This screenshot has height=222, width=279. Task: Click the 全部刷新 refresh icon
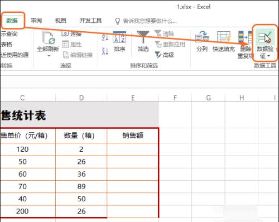(x=48, y=38)
